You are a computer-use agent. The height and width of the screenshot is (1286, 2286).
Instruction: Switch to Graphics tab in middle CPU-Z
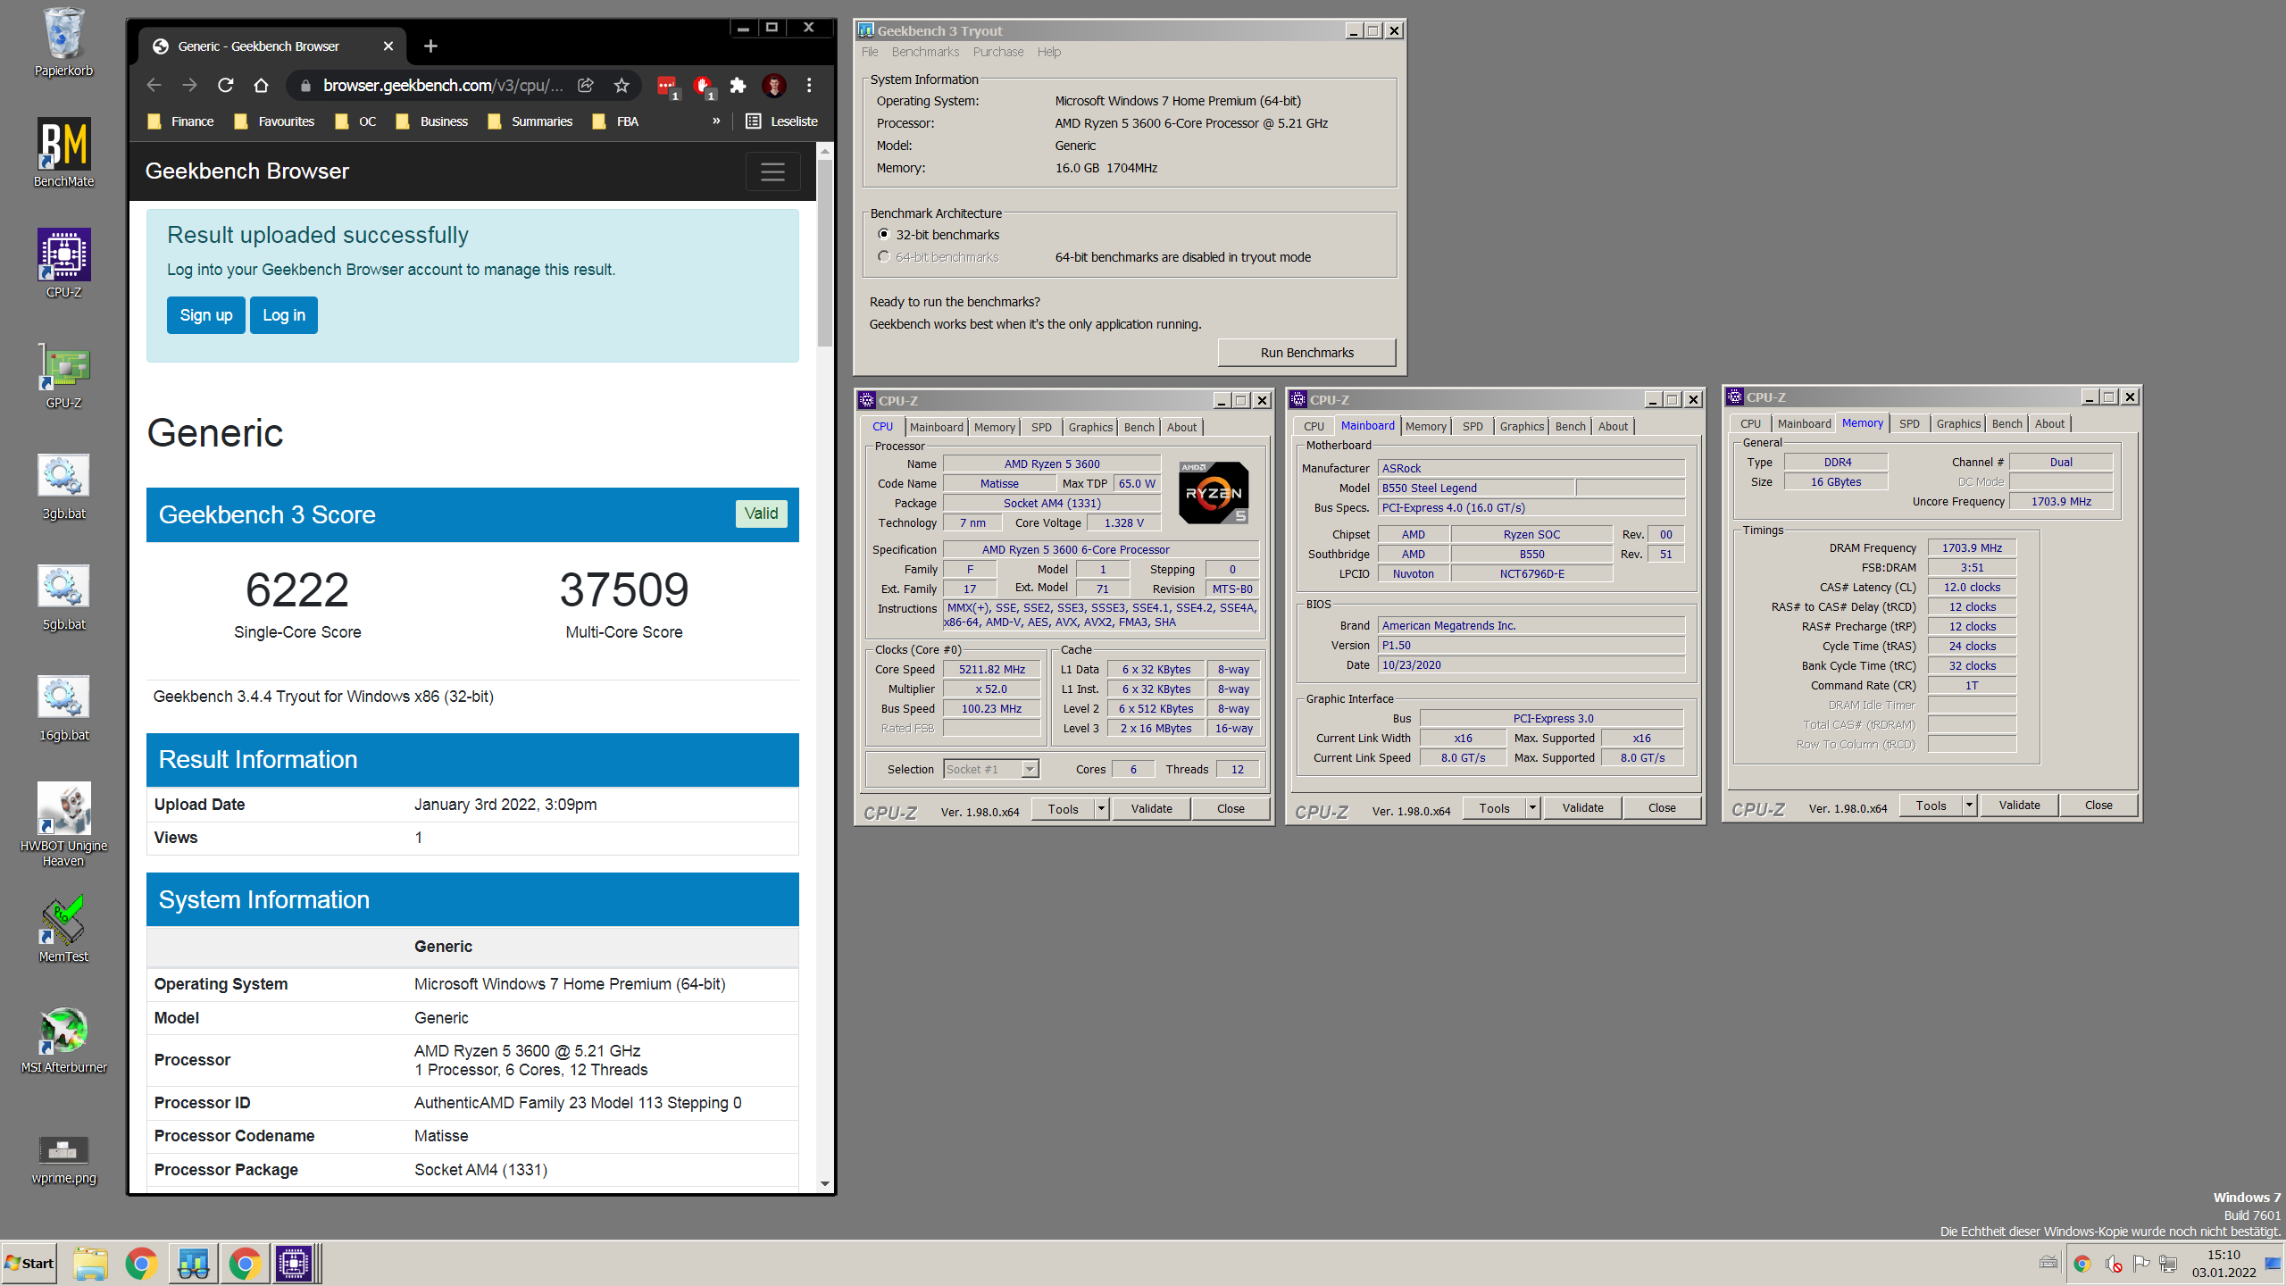(1522, 426)
